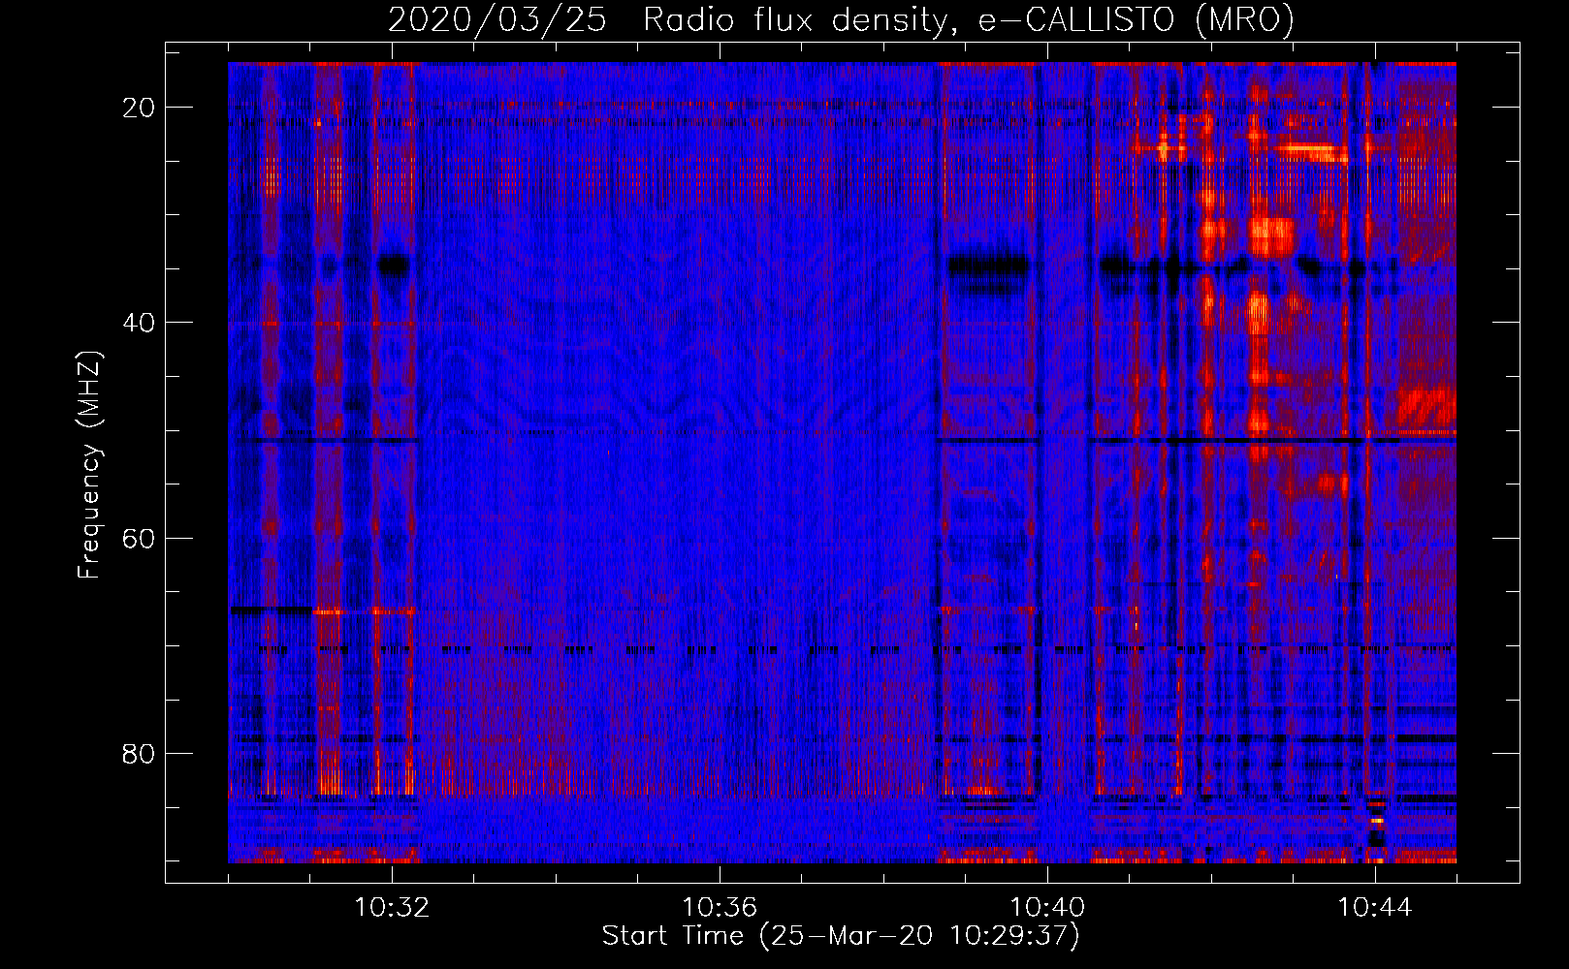Viewport: 1569px width, 969px height.
Task: Select the 'Frequency (MHZ)' axis label
Action: point(89,465)
